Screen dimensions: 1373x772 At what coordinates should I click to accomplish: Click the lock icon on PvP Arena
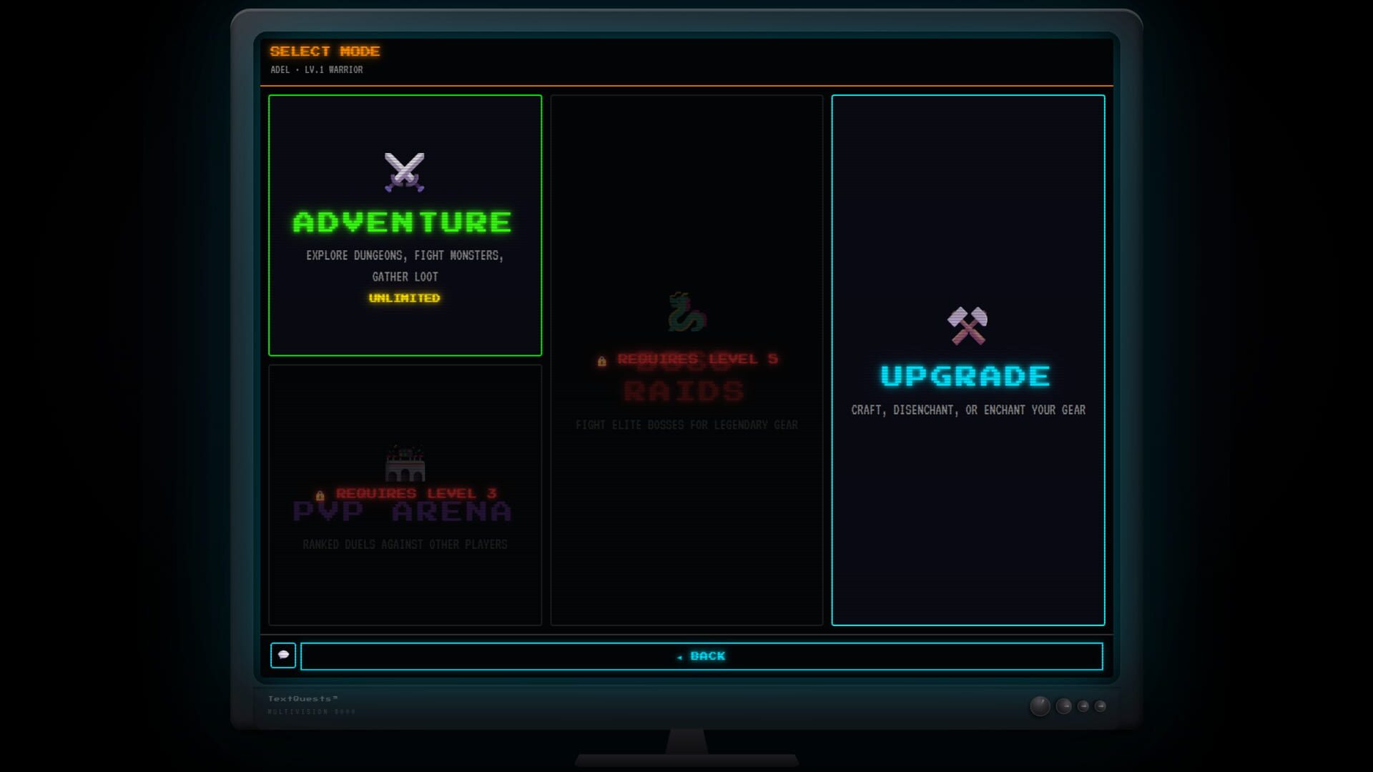click(x=320, y=493)
